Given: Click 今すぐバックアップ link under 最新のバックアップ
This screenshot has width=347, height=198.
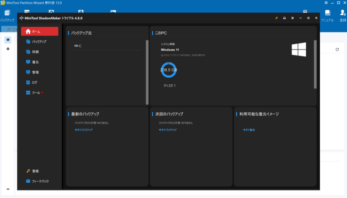Looking at the screenshot, I should coord(84,130).
